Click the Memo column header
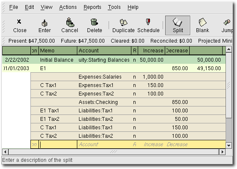Image resolution: width=237 pixels, height=169 pixels. pos(58,50)
